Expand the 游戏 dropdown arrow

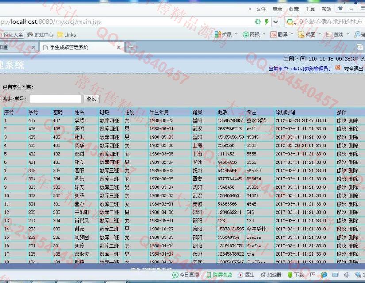click(x=348, y=34)
